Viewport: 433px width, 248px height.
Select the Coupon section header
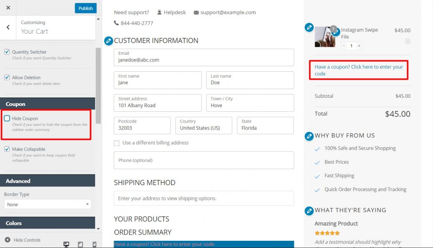(47, 104)
